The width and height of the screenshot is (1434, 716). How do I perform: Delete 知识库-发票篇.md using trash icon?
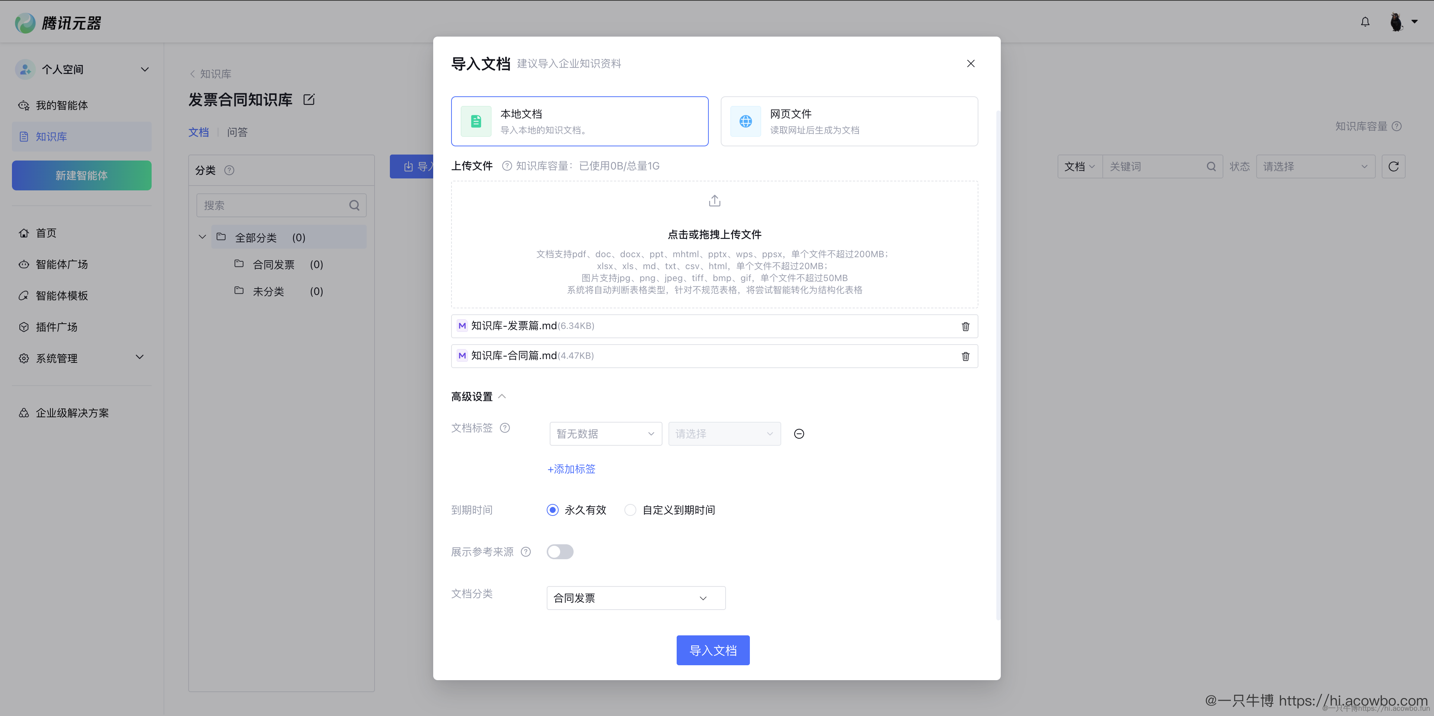point(966,327)
